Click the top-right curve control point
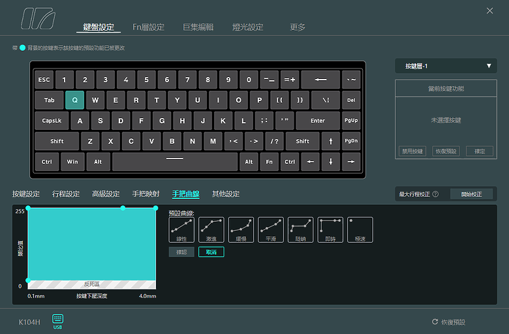Image resolution: width=509 pixels, height=334 pixels. (x=155, y=207)
